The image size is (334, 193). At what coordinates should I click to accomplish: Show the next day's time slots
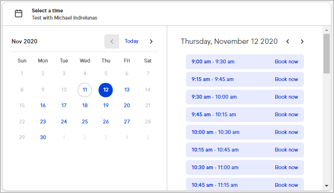pos(302,41)
